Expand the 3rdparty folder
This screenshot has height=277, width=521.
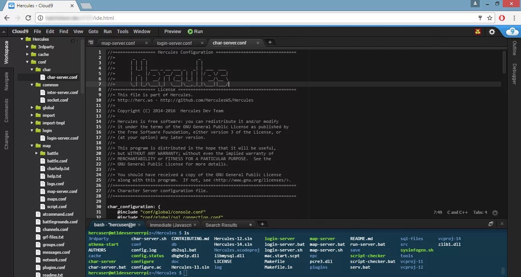click(27, 47)
